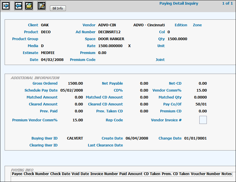Click the blue back arrow icon
236x182 pixels.
pyautogui.click(x=18, y=6)
